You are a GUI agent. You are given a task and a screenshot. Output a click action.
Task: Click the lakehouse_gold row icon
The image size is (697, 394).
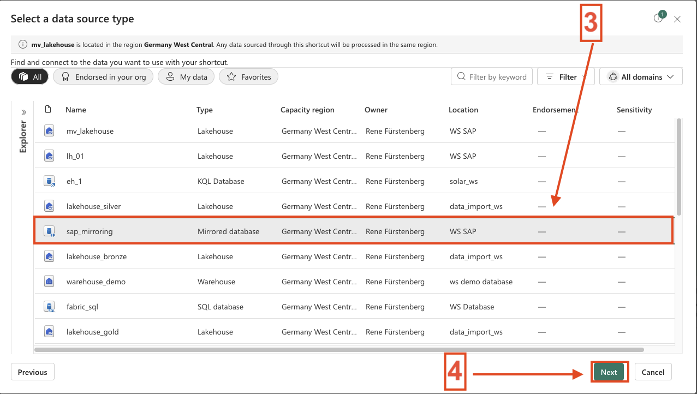pyautogui.click(x=49, y=332)
